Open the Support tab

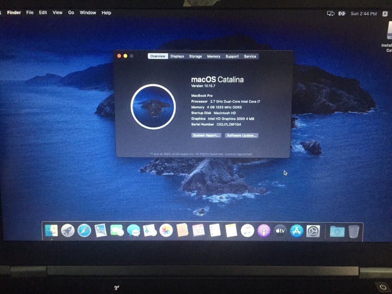click(232, 56)
